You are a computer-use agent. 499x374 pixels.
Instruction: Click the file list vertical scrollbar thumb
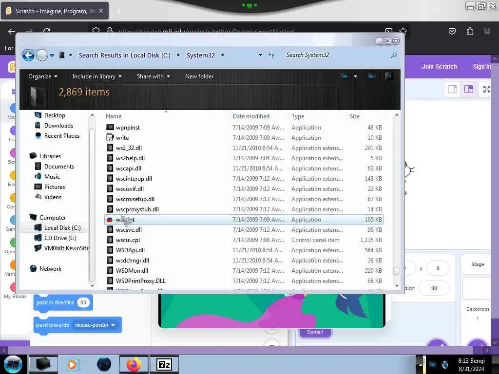(396, 270)
